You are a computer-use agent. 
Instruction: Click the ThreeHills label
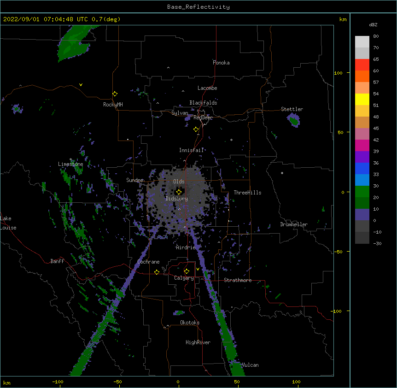(247, 193)
